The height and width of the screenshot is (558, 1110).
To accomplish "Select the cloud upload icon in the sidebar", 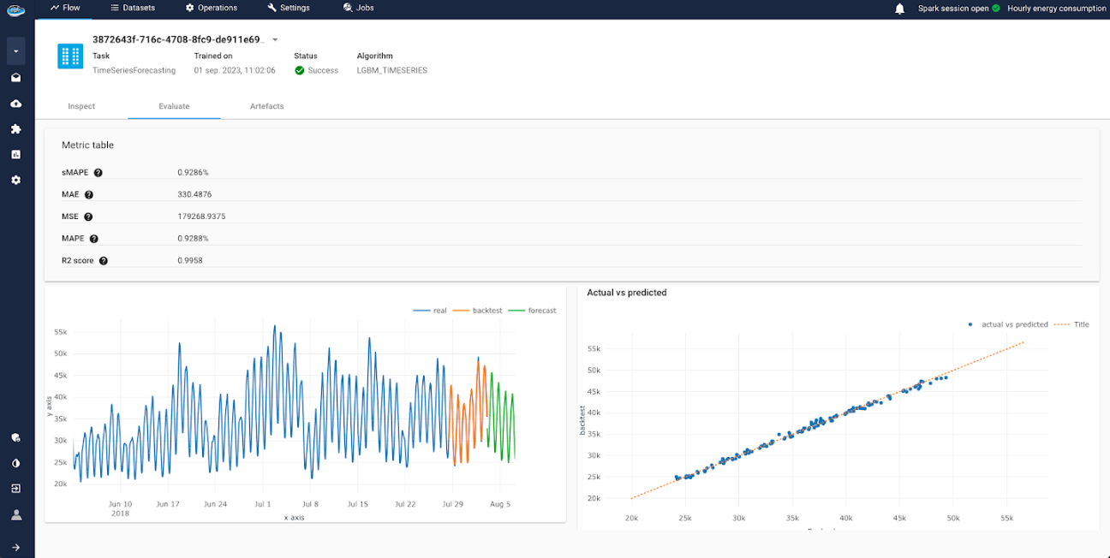I will [x=15, y=103].
